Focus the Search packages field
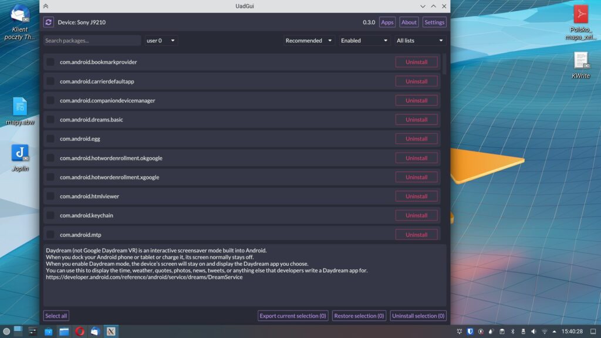This screenshot has height=338, width=601. [92, 40]
